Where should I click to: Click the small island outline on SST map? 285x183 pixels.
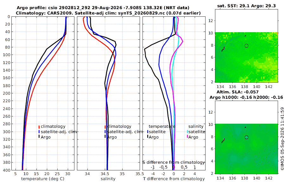pos(223,49)
